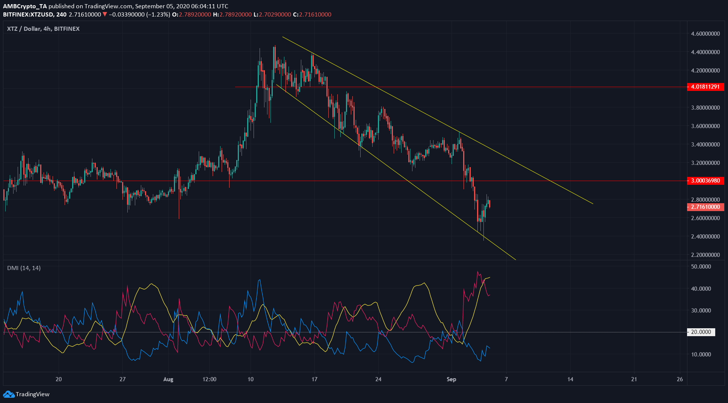The width and height of the screenshot is (728, 403).
Task: Click the Sep label on time axis
Action: point(452,379)
